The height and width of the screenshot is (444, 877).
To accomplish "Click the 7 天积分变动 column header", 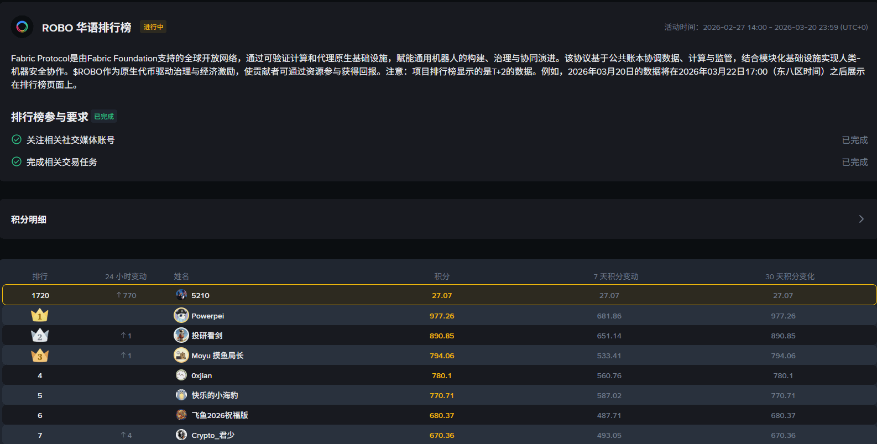I will 616,276.
